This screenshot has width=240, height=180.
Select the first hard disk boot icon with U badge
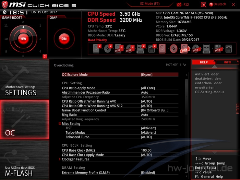(x=97, y=49)
